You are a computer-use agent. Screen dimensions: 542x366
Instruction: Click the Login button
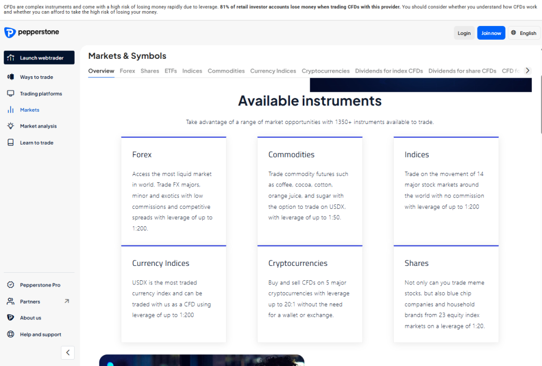point(464,32)
